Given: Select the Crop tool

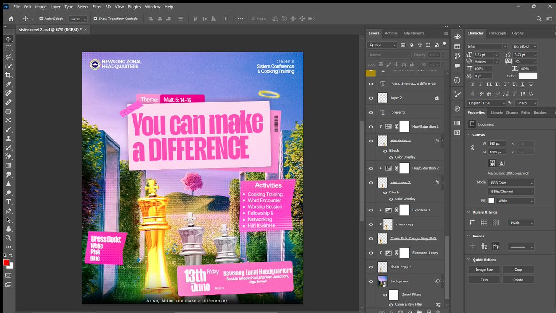Looking at the screenshot, I should click(8, 75).
